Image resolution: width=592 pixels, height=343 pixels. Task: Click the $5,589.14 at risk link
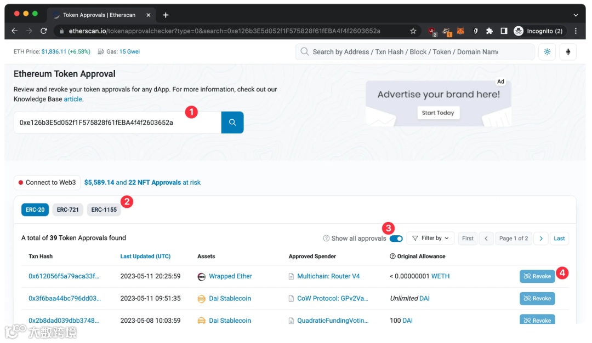(x=99, y=182)
